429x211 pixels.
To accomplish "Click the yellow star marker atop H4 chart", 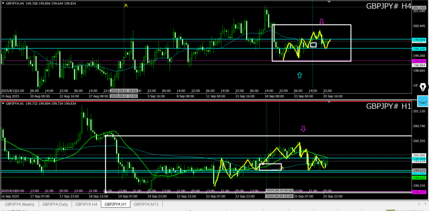I will pyautogui.click(x=126, y=5).
